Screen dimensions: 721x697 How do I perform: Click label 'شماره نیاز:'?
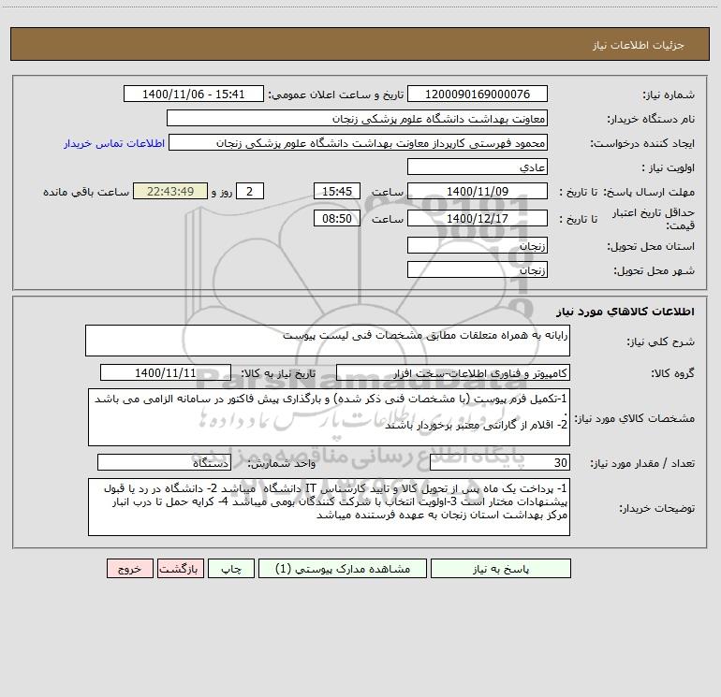669,94
